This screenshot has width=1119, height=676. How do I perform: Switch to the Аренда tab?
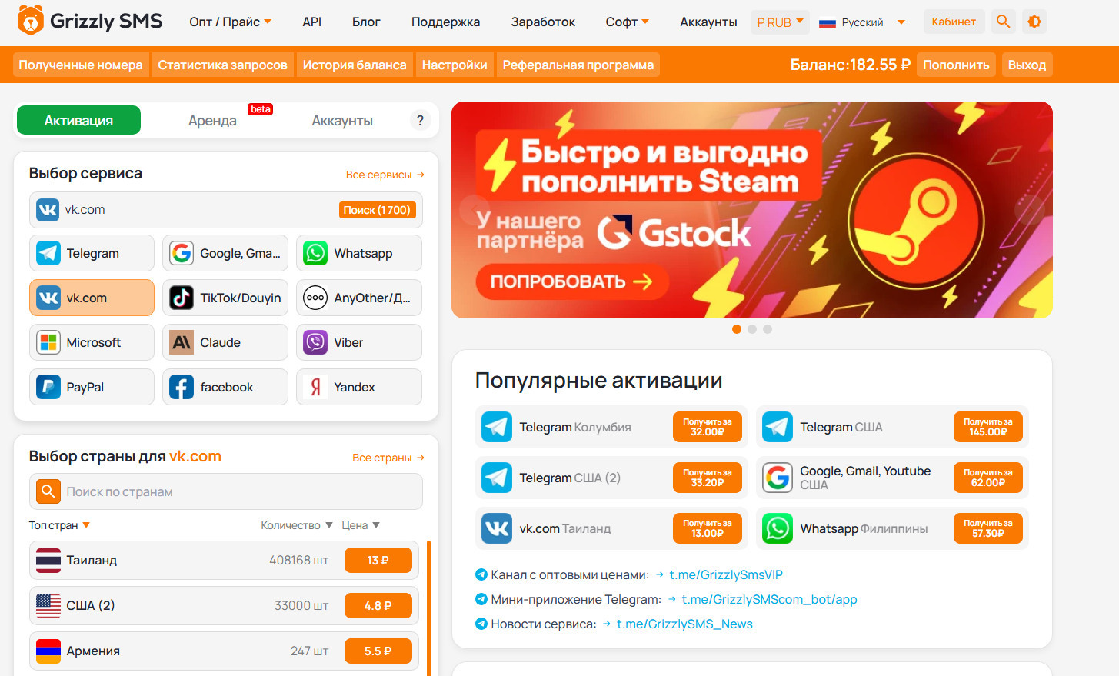pyautogui.click(x=212, y=120)
